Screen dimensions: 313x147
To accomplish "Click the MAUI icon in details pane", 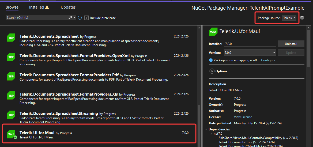I will pos(213,32).
